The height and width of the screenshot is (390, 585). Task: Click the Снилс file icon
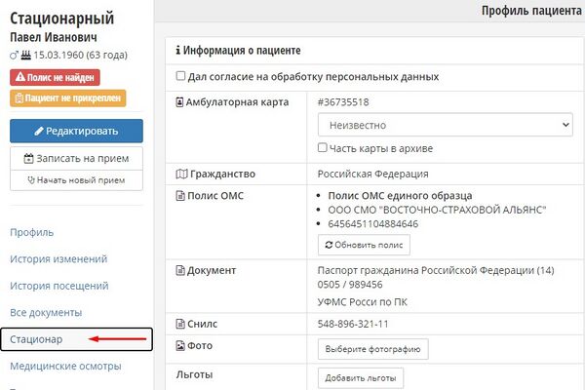(180, 324)
